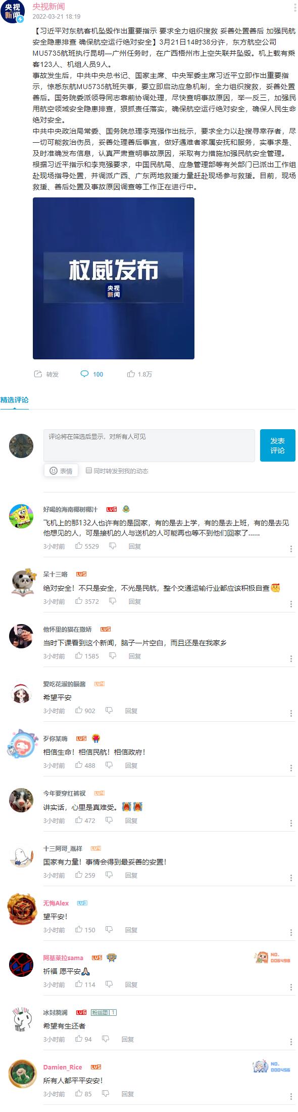Enable 同时转发到我的动态 checkbox
Viewport: 298px width, 1112px height.
click(x=89, y=470)
